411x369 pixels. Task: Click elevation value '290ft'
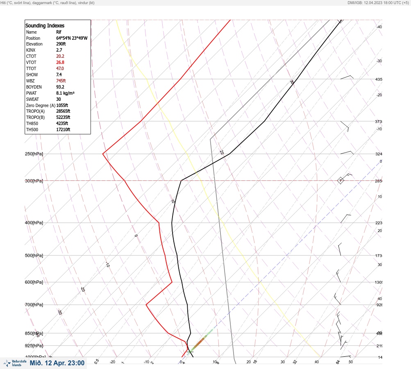[x=61, y=44]
